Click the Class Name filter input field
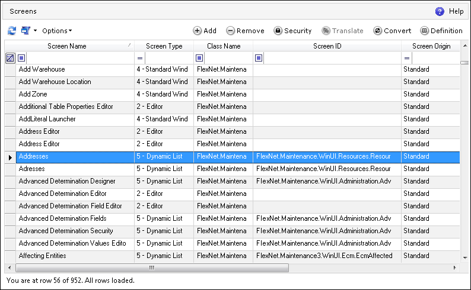Viewport: 471px width, 290px height. [228, 58]
